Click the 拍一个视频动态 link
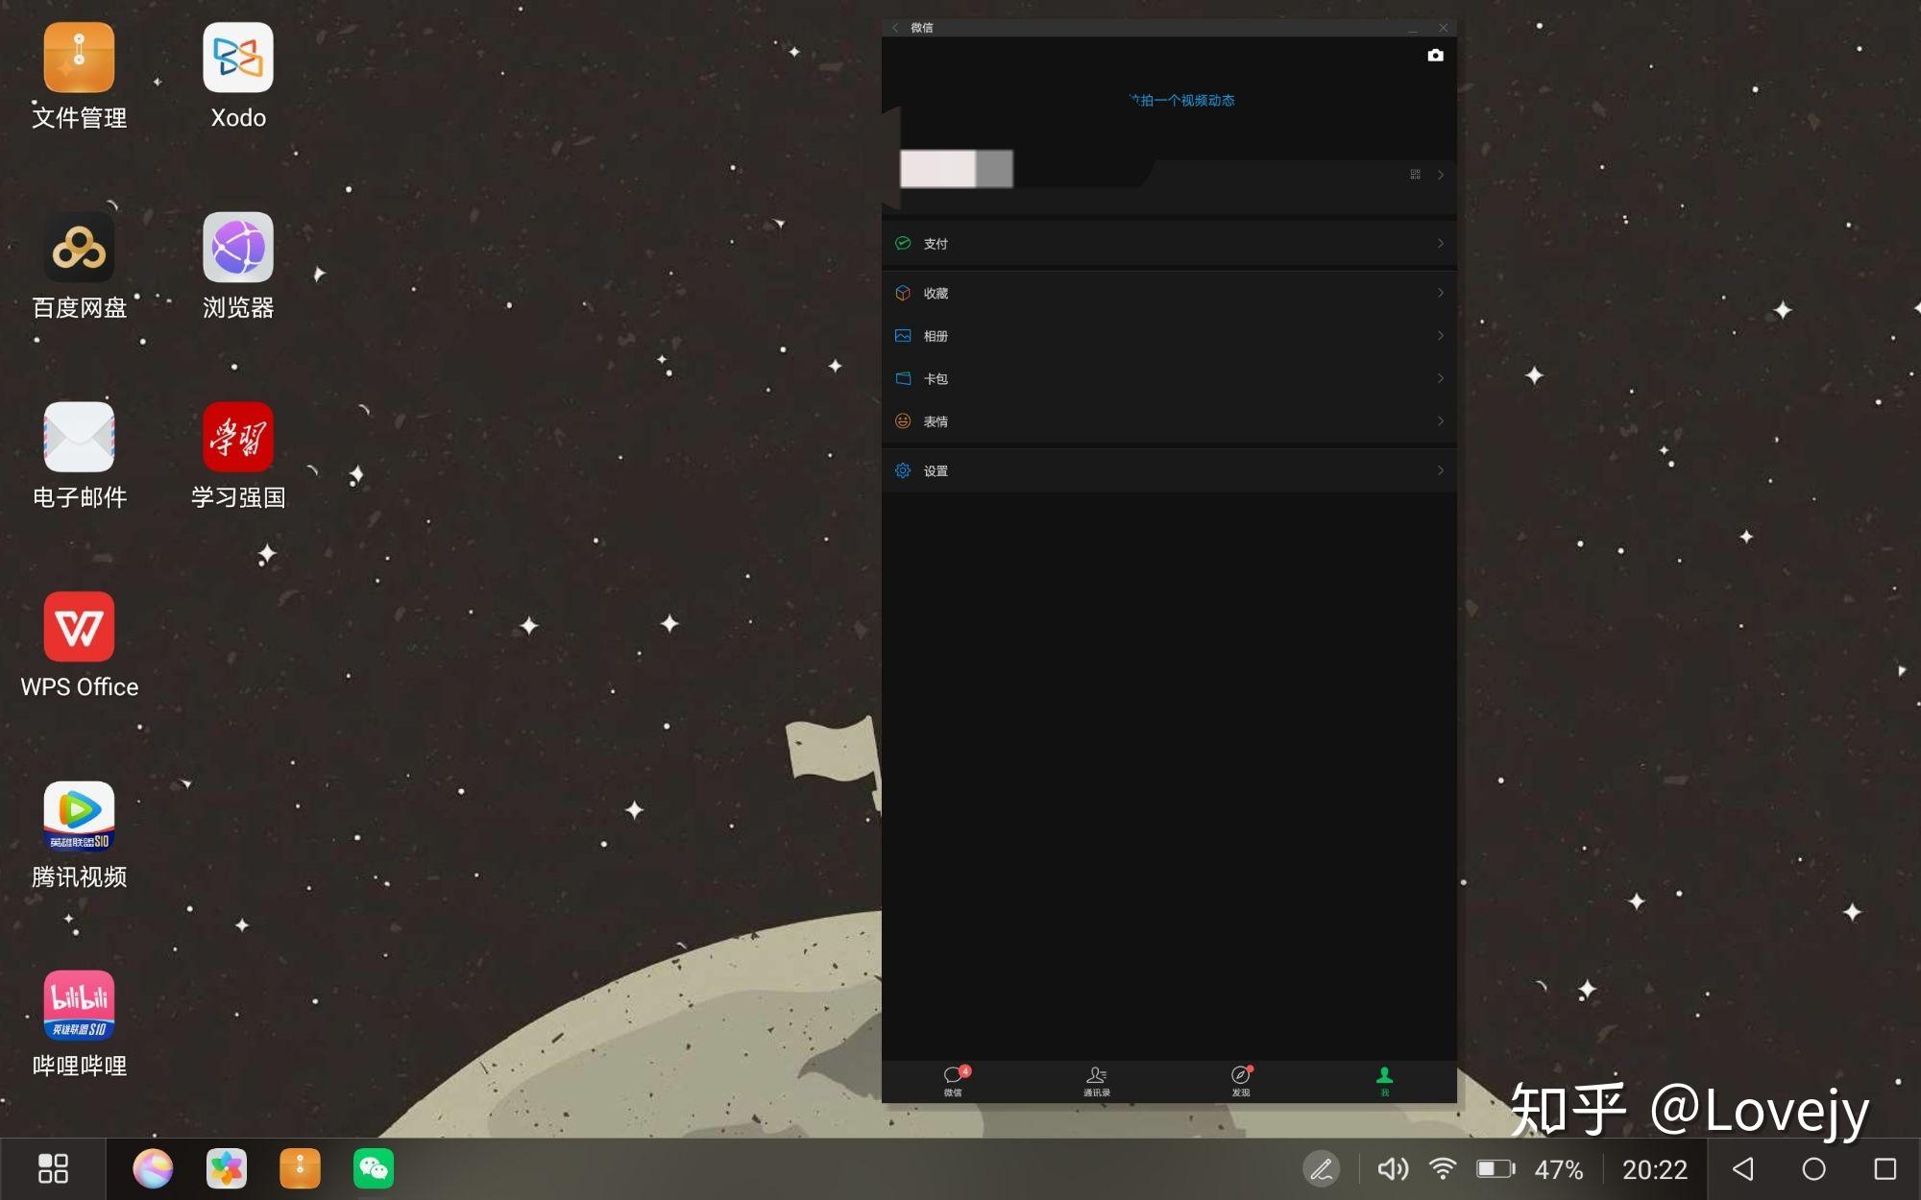The width and height of the screenshot is (1921, 1200). pyautogui.click(x=1183, y=101)
